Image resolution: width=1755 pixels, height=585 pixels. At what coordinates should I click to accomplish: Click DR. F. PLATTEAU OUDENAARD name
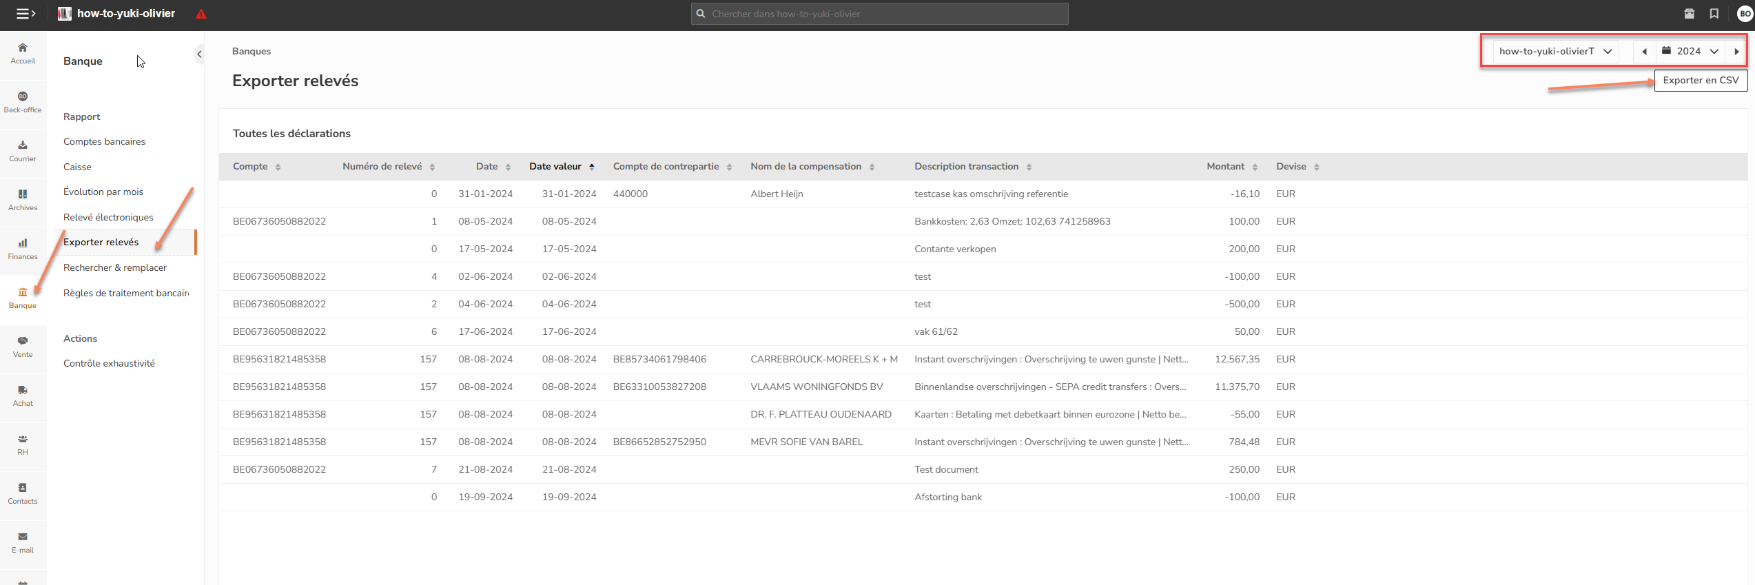point(821,414)
